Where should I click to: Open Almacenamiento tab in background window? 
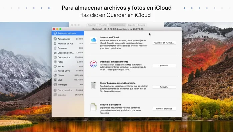(x=118, y=25)
